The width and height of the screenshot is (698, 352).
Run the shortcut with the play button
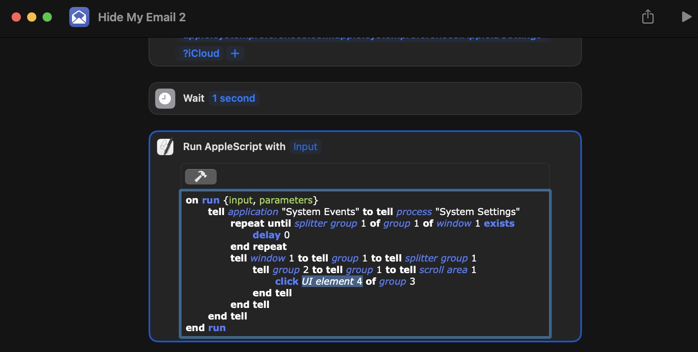[x=686, y=17]
